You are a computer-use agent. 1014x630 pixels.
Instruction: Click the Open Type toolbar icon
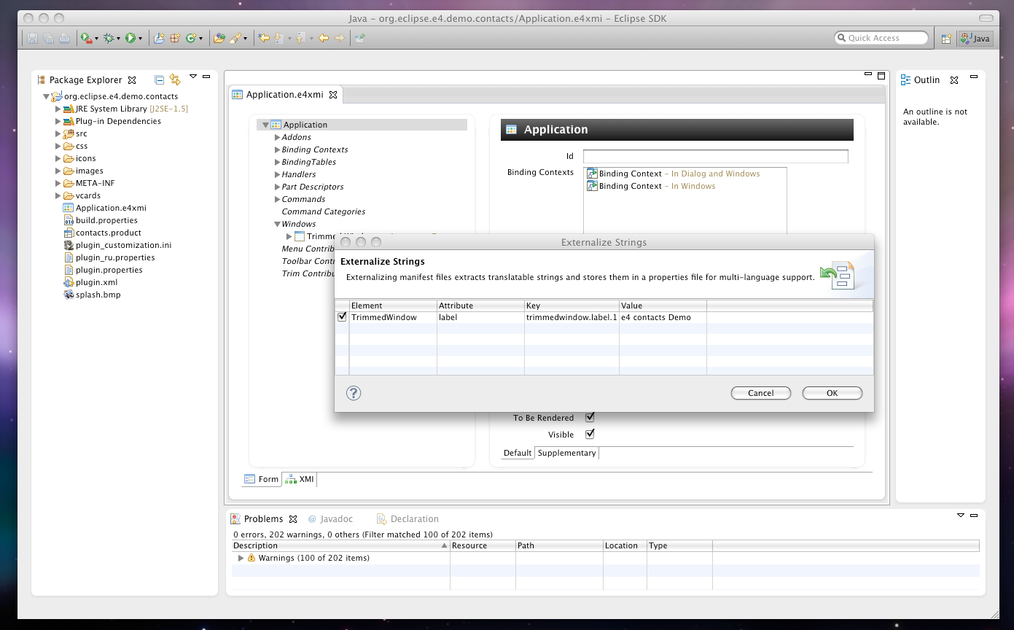click(219, 38)
